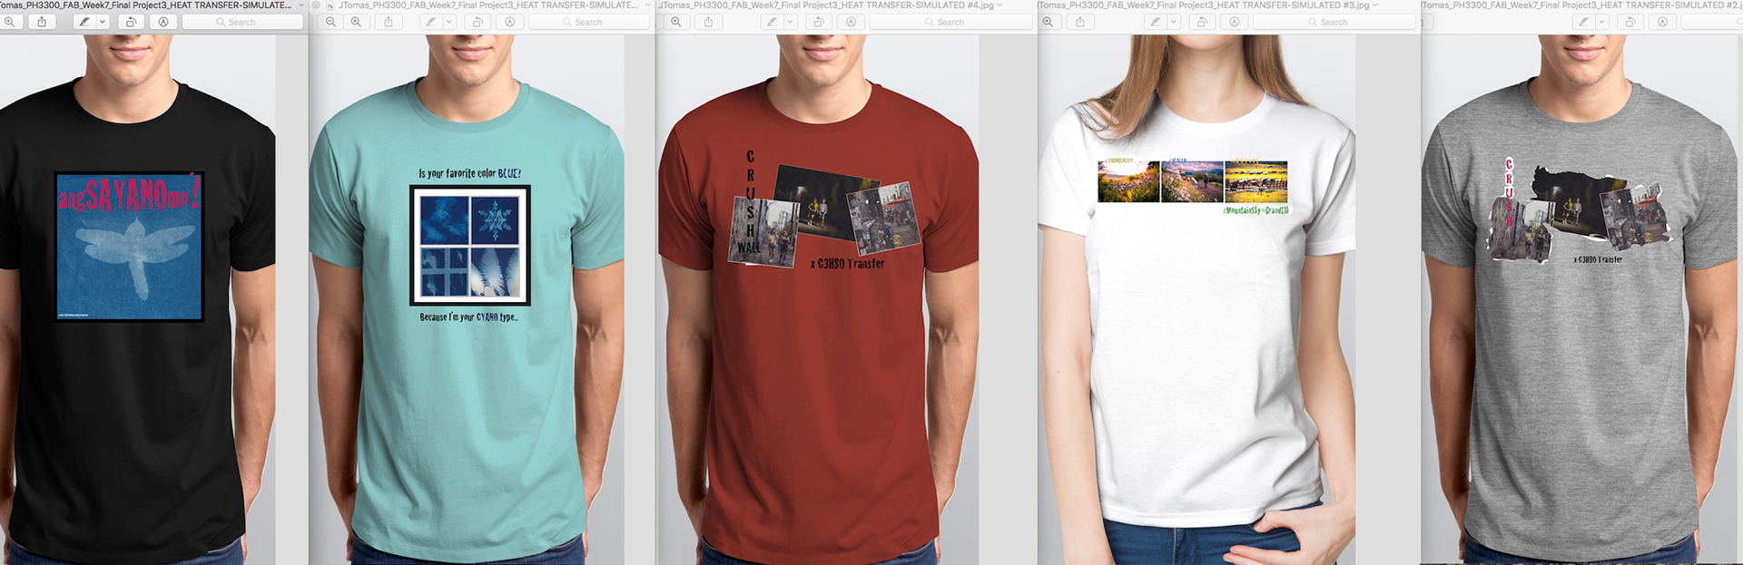Click document proxy icon in teal shirt window title
The height and width of the screenshot is (565, 1743).
(x=330, y=5)
